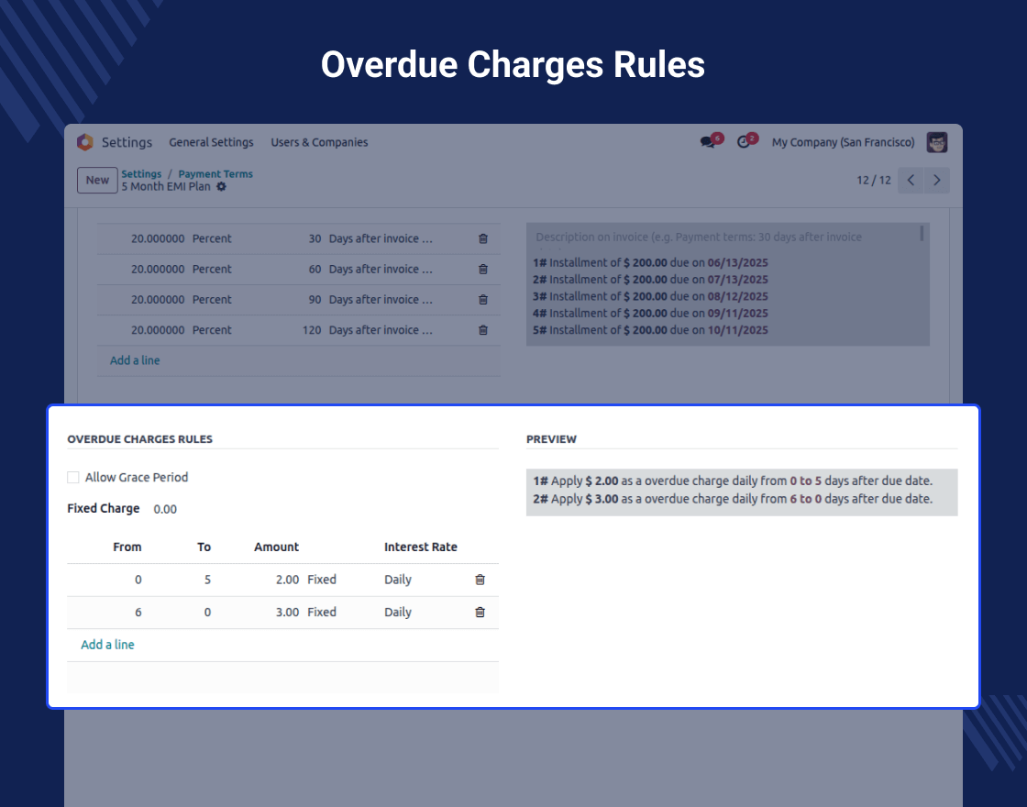Go to next record arrow

click(936, 180)
